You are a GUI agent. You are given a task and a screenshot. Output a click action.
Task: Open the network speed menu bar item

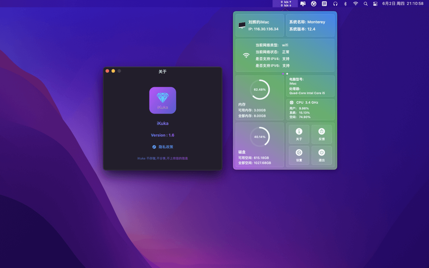286,4
